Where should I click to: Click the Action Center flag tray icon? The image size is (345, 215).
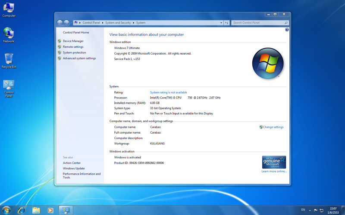click(x=316, y=210)
